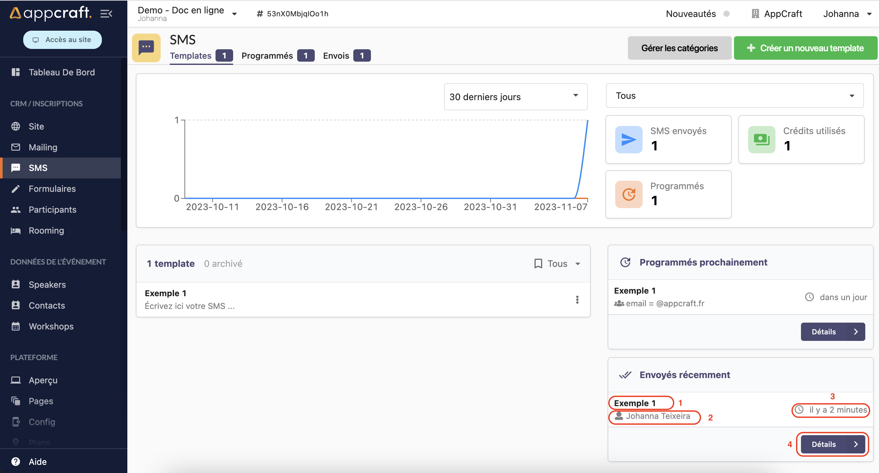Click the Mailing sidebar icon
This screenshot has height=473, width=879.
click(x=16, y=147)
